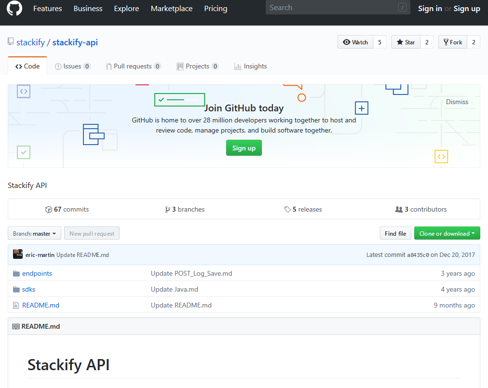Star the repository
The image size is (488, 388).
[406, 42]
